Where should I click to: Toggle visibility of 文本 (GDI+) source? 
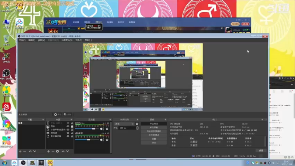(68, 123)
